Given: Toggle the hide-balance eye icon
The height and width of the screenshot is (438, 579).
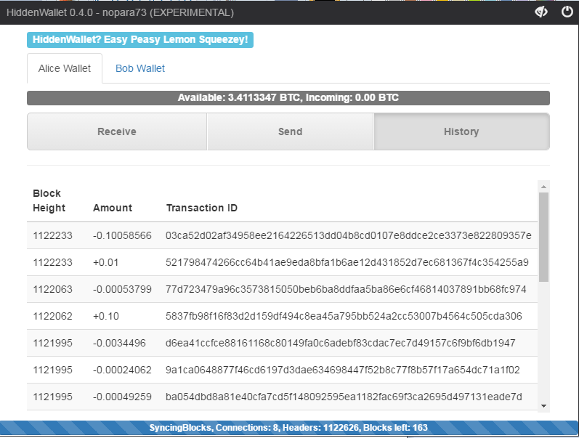Looking at the screenshot, I should tap(541, 12).
